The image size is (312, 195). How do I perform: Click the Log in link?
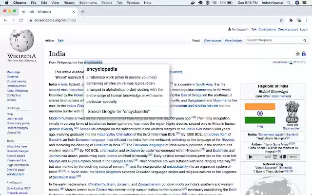click(304, 29)
